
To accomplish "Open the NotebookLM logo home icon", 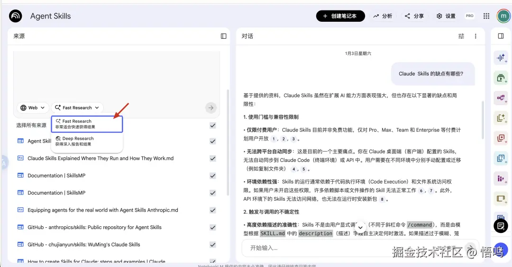I will click(x=15, y=16).
